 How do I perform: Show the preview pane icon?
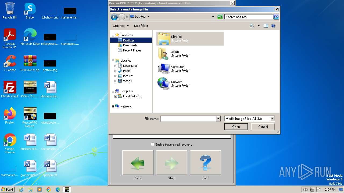pos(266,26)
